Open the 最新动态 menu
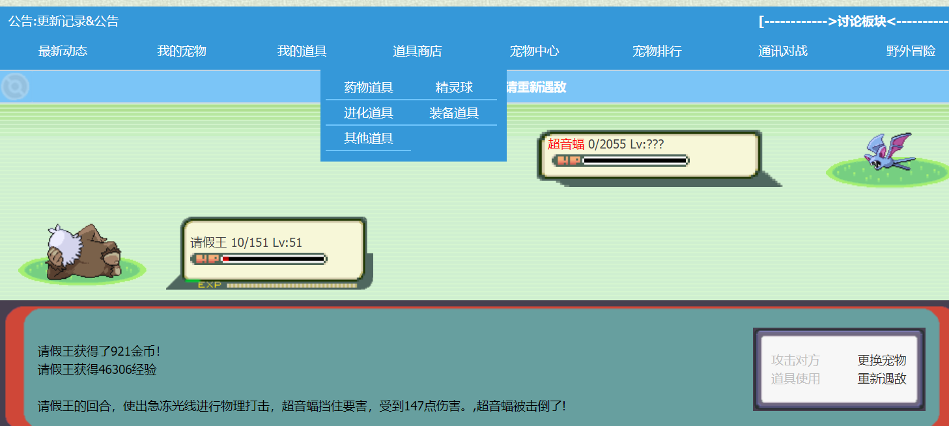The image size is (949, 426). coord(63,51)
